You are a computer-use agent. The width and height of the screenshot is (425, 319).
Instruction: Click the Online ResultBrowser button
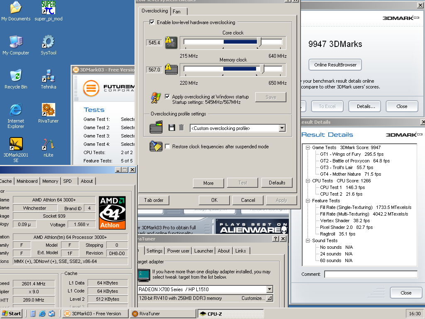click(335, 64)
